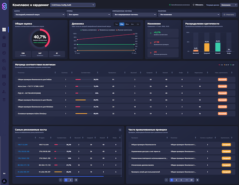Select the 30-day range in Динамика
The width and height of the screenshot is (239, 185).
122,24
